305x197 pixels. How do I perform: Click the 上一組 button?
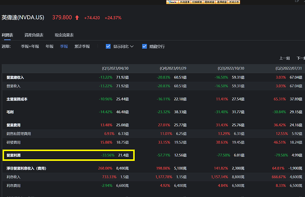click(x=285, y=58)
